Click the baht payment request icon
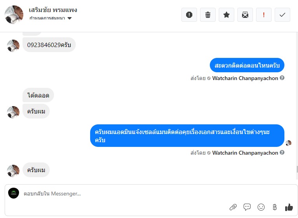This screenshot has width=298, height=218. pyautogui.click(x=275, y=207)
